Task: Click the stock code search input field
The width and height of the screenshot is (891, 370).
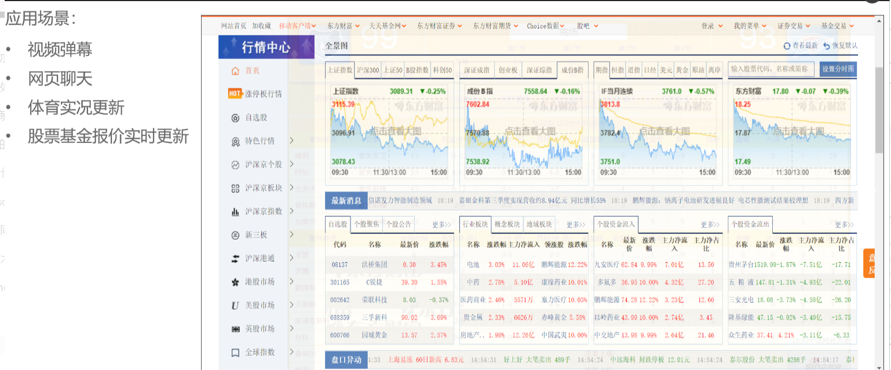Action: click(x=771, y=69)
